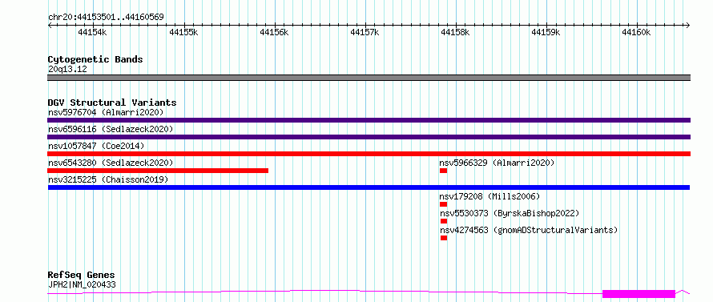Click small red block under nsv5966329
The height and width of the screenshot is (302, 713).
pyautogui.click(x=443, y=171)
